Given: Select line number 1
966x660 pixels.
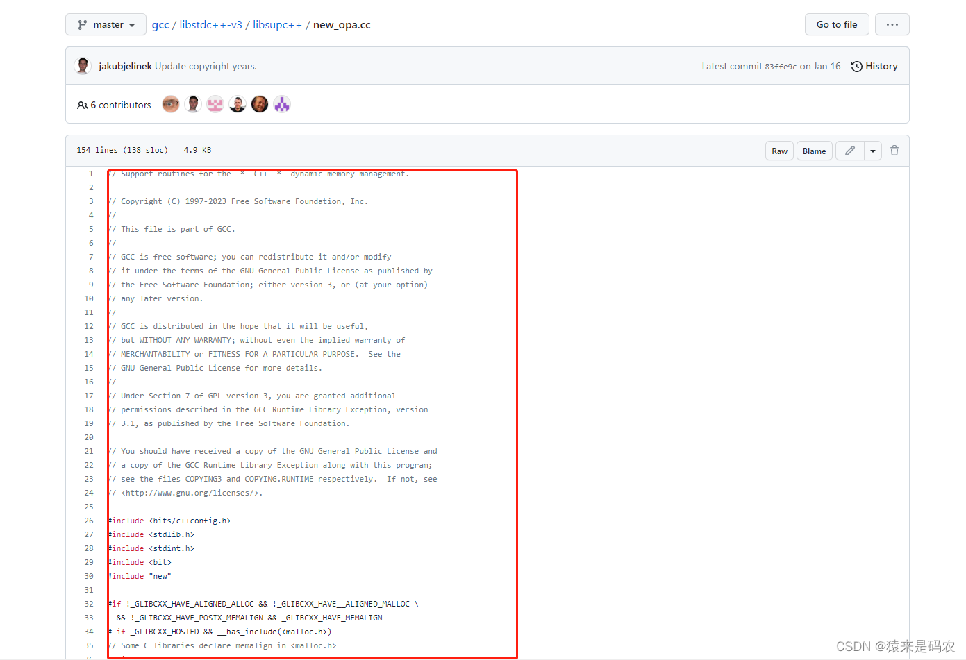Looking at the screenshot, I should [x=91, y=174].
